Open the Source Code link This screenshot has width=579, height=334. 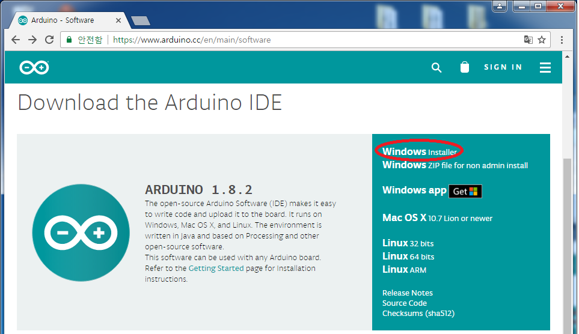(x=405, y=303)
